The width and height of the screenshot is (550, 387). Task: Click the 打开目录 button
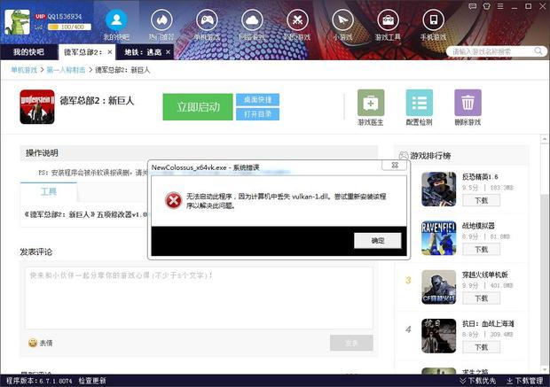pos(257,114)
